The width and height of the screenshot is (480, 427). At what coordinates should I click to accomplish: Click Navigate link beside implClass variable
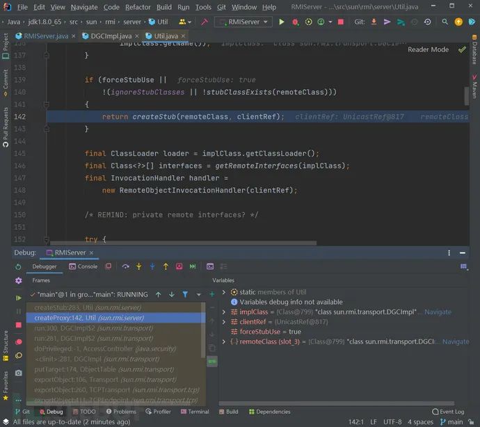tap(438, 312)
